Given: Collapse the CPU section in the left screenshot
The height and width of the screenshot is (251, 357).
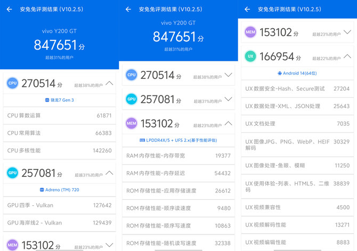Looking at the screenshot, I should (109, 83).
